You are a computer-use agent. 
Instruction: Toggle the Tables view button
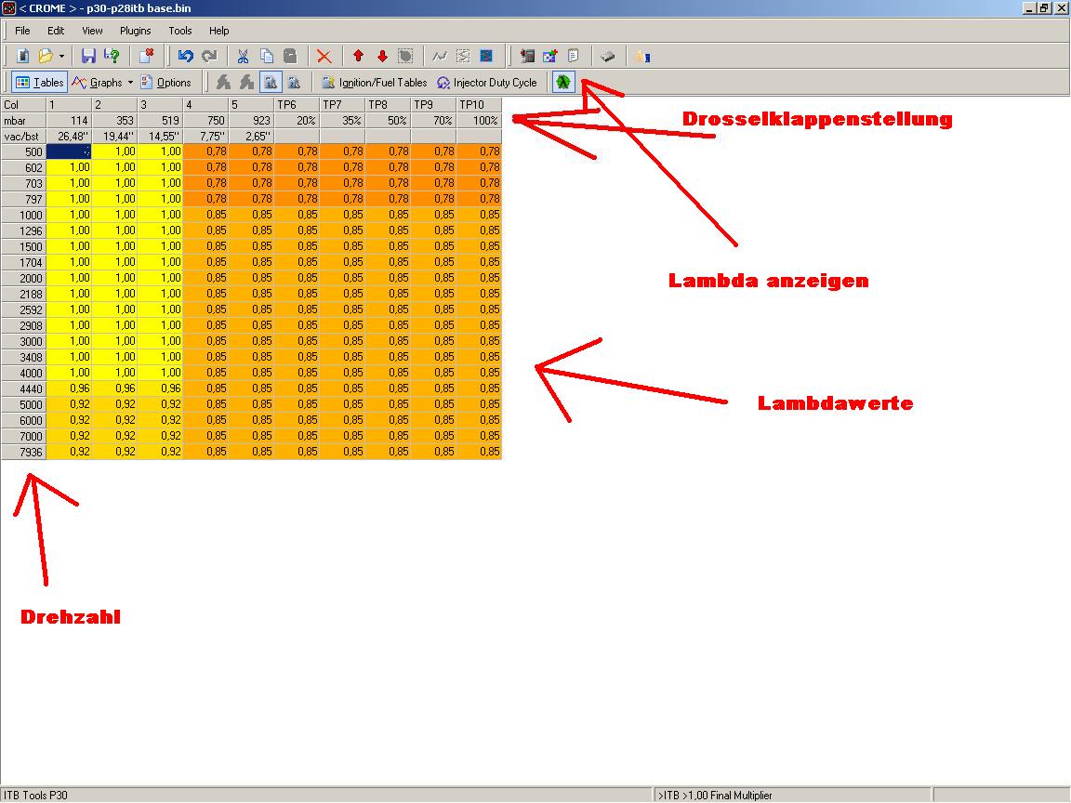(x=39, y=82)
